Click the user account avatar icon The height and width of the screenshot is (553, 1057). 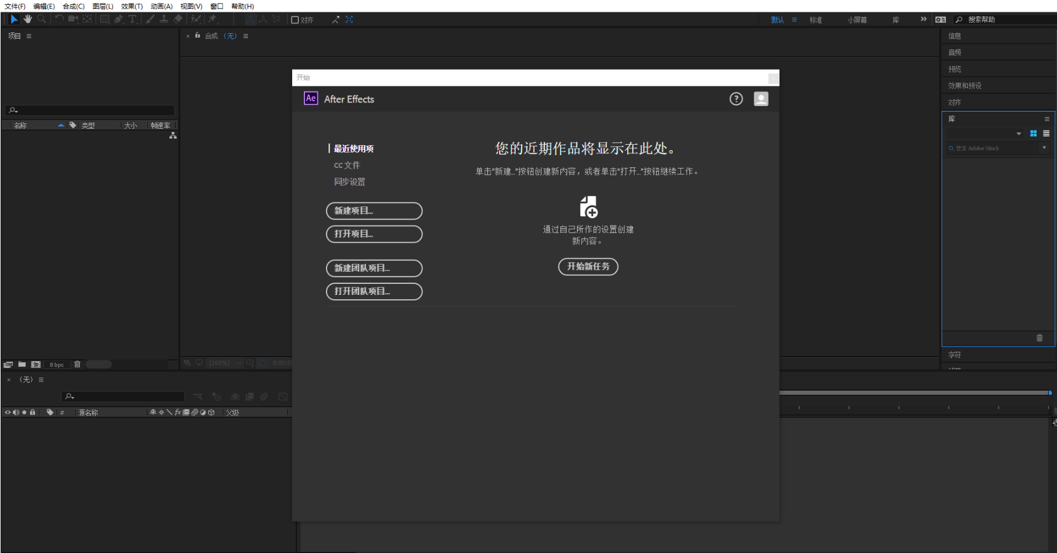pyautogui.click(x=761, y=99)
